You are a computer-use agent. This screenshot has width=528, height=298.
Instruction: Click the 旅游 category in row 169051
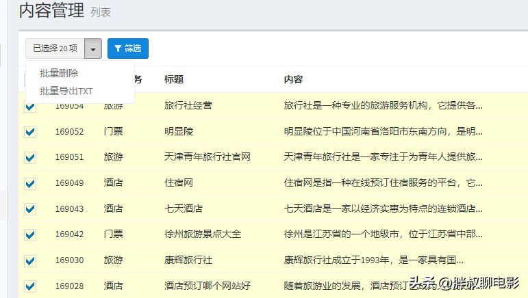coord(114,157)
